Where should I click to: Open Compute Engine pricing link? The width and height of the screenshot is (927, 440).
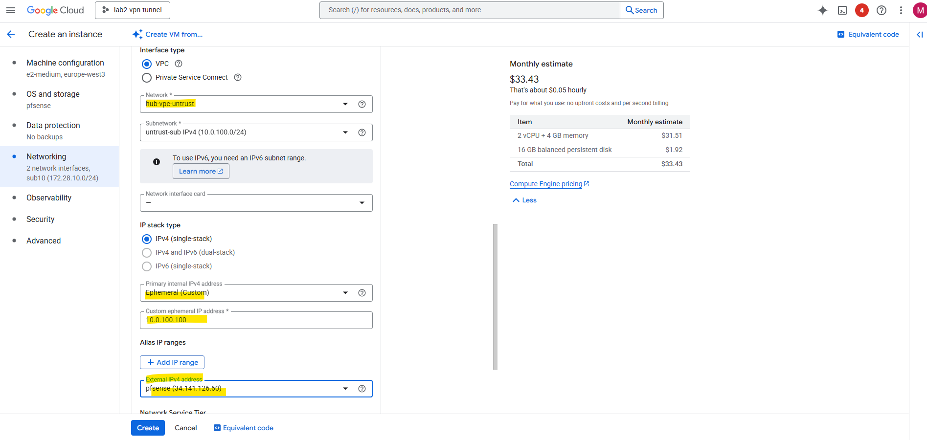pos(546,184)
